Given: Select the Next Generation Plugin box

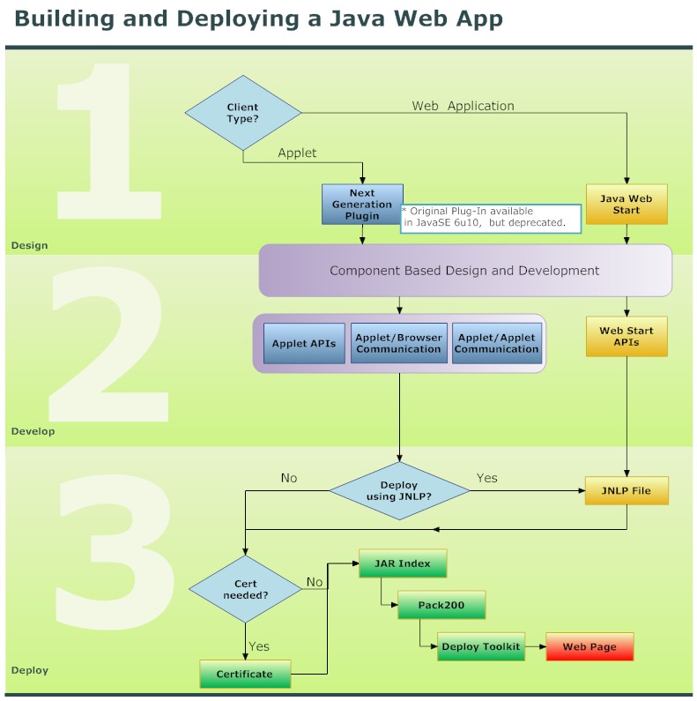Looking at the screenshot, I should tap(362, 205).
